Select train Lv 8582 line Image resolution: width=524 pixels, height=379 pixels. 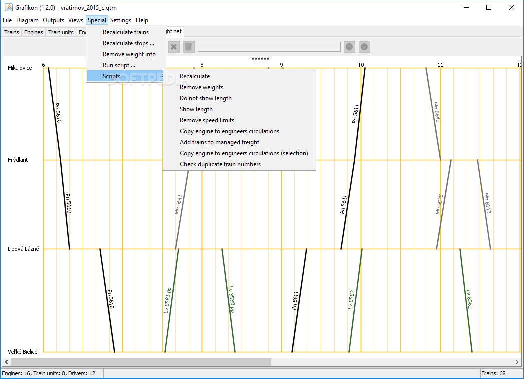[466, 300]
